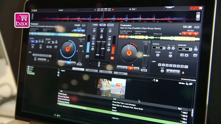The image size is (221, 124).
Task: Click right deck pitch slider handle
Action: [x=145, y=55]
